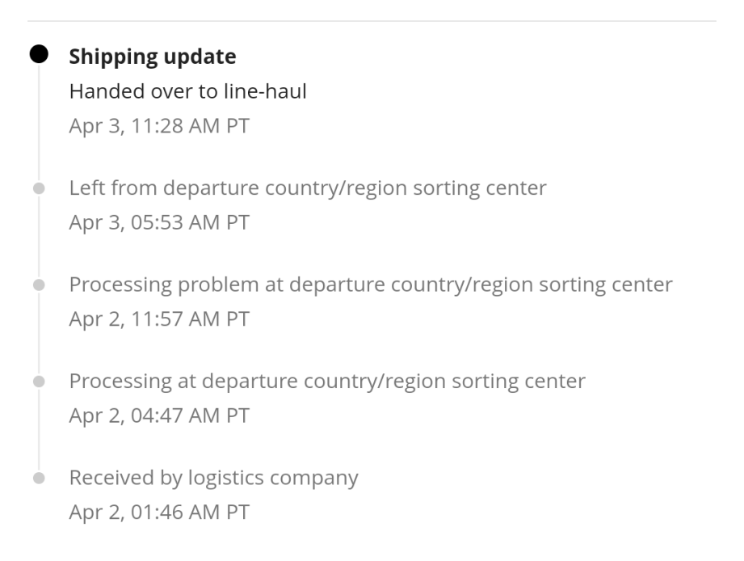The image size is (744, 561).
Task: Click the timeline line between the 'Left from departure' and 'Processing problem' dots
Action: pos(38,237)
